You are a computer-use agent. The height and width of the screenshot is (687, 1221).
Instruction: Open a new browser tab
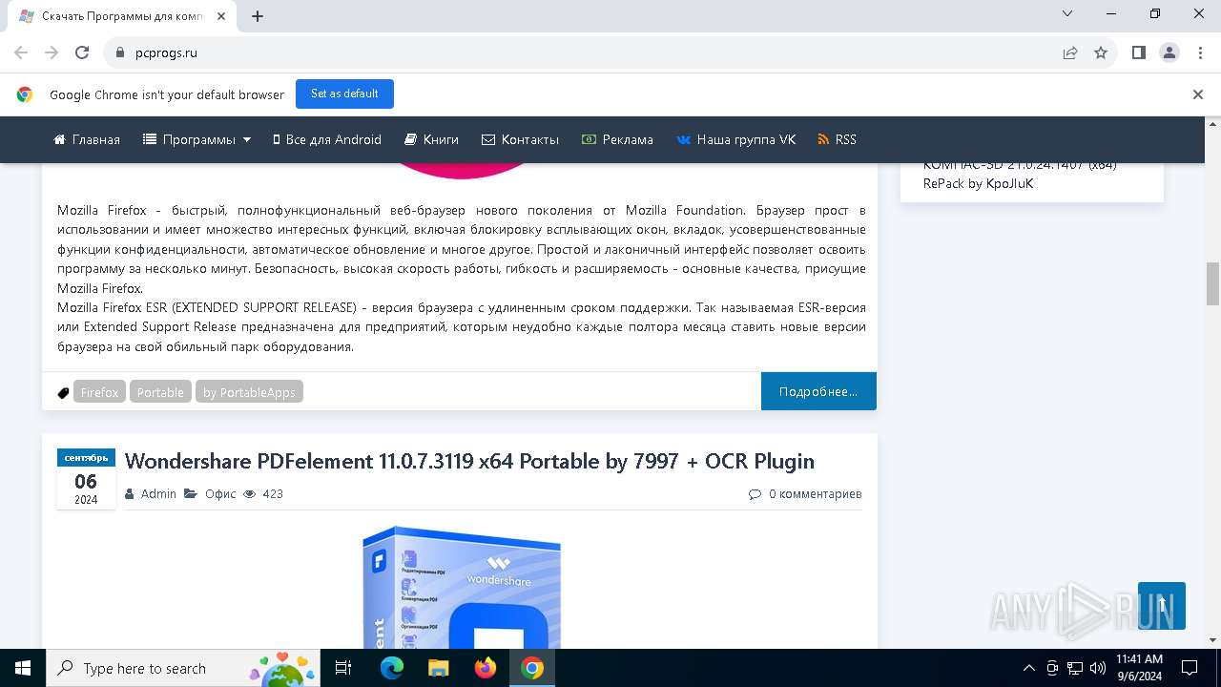258,15
